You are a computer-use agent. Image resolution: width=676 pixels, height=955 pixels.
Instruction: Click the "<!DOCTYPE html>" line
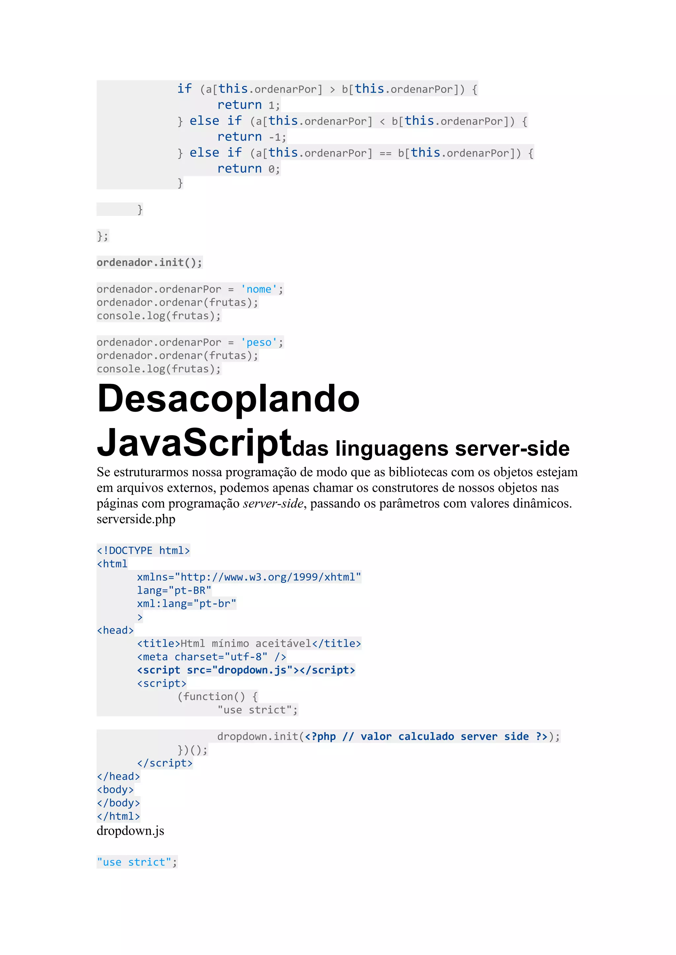[143, 550]
